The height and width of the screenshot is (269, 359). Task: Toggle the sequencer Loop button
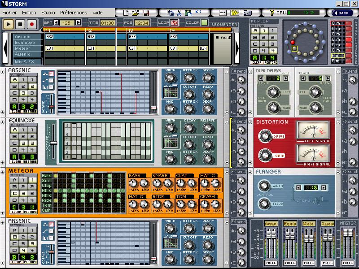pos(175,22)
